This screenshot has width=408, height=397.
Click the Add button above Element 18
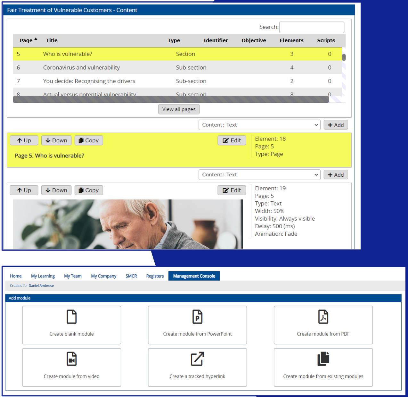tap(336, 125)
